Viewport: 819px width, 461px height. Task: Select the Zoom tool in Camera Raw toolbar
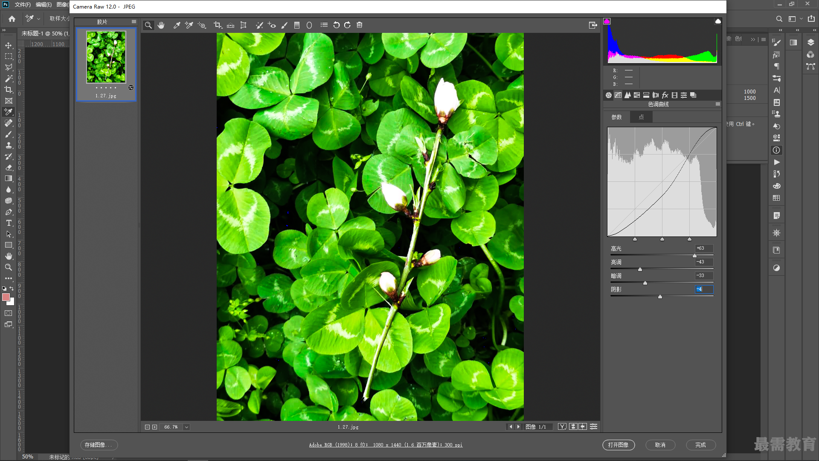[x=148, y=25]
